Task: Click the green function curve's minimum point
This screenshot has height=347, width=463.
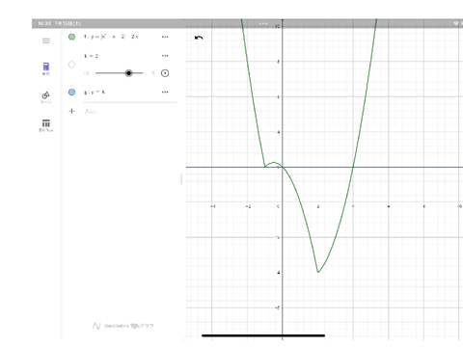Action: click(318, 272)
